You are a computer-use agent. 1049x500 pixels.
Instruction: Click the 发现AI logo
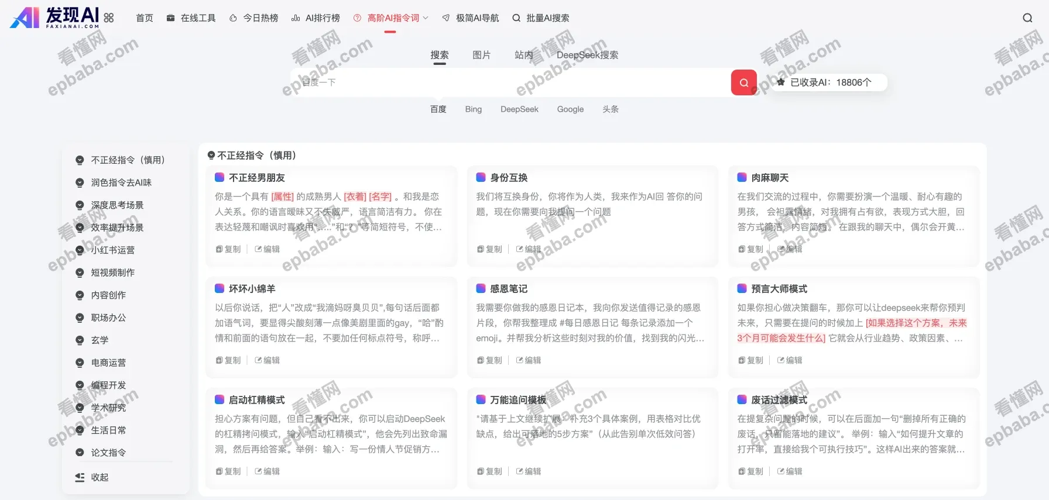tap(54, 17)
